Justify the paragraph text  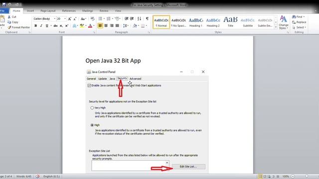pos(117,26)
